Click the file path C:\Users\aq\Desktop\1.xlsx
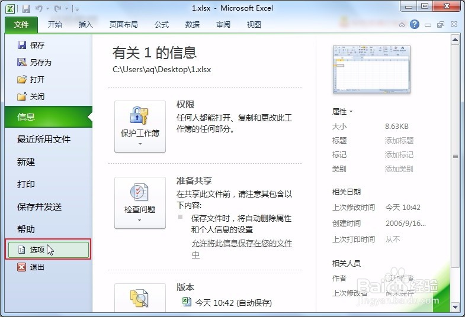 click(x=162, y=70)
